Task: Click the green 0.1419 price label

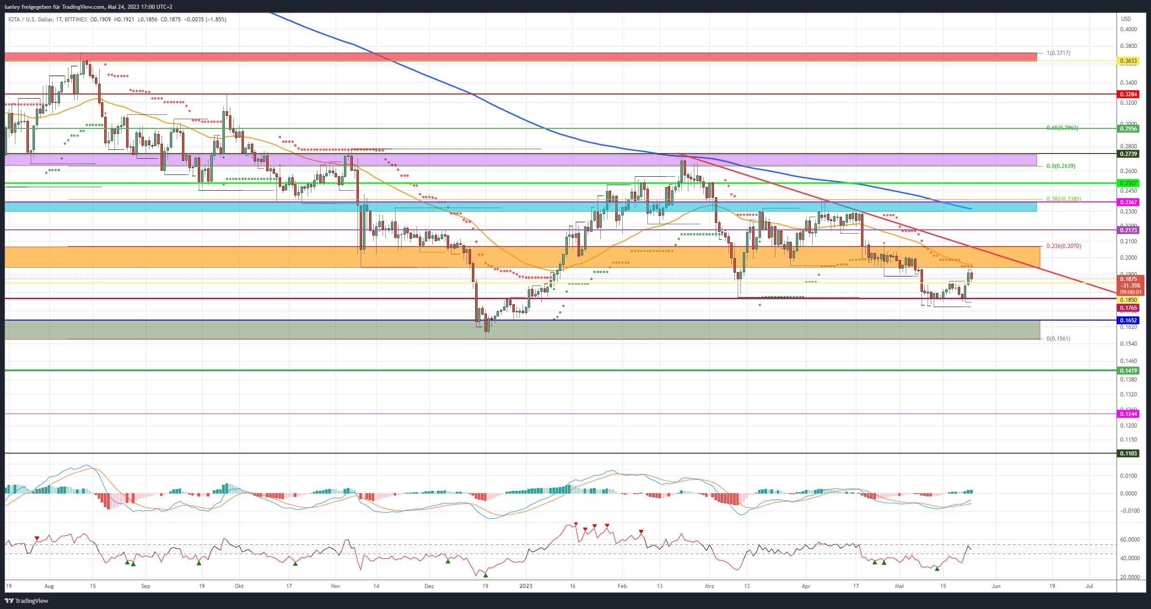Action: tap(1128, 371)
